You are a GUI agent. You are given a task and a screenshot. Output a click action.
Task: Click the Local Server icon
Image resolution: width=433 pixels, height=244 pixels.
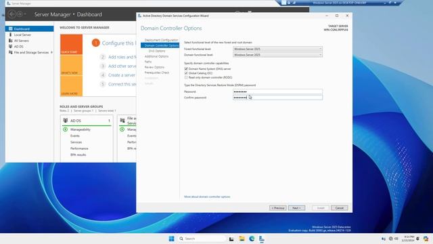point(11,35)
